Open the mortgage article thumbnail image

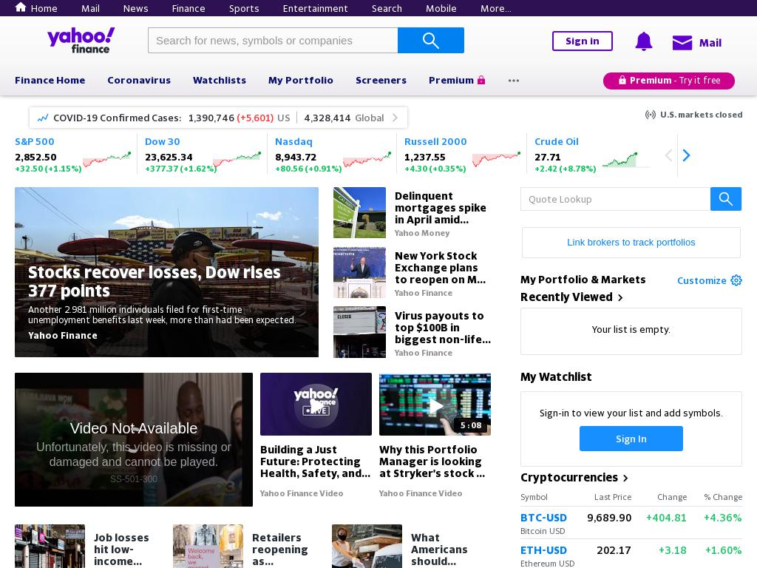pyautogui.click(x=359, y=212)
